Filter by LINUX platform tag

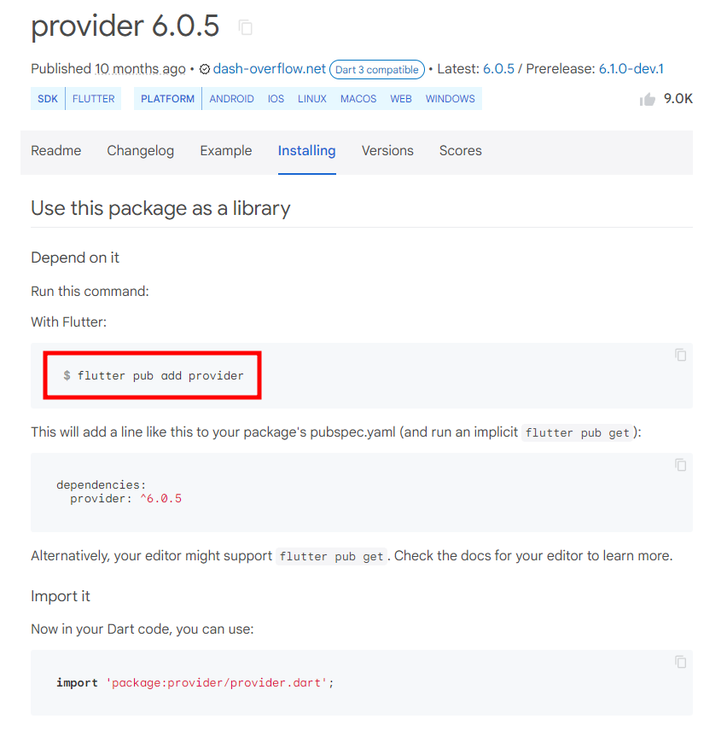pyautogui.click(x=311, y=99)
